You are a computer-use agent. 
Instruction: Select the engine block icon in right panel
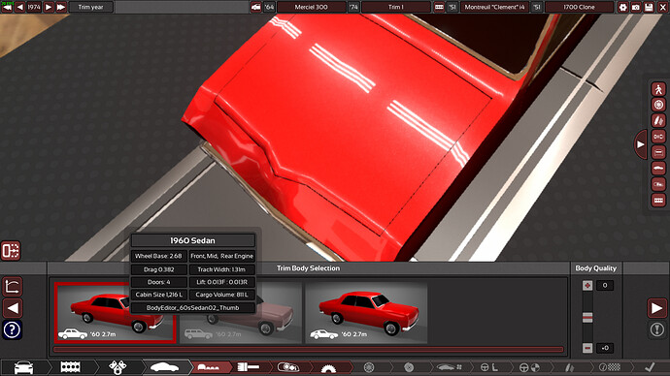[x=658, y=200]
